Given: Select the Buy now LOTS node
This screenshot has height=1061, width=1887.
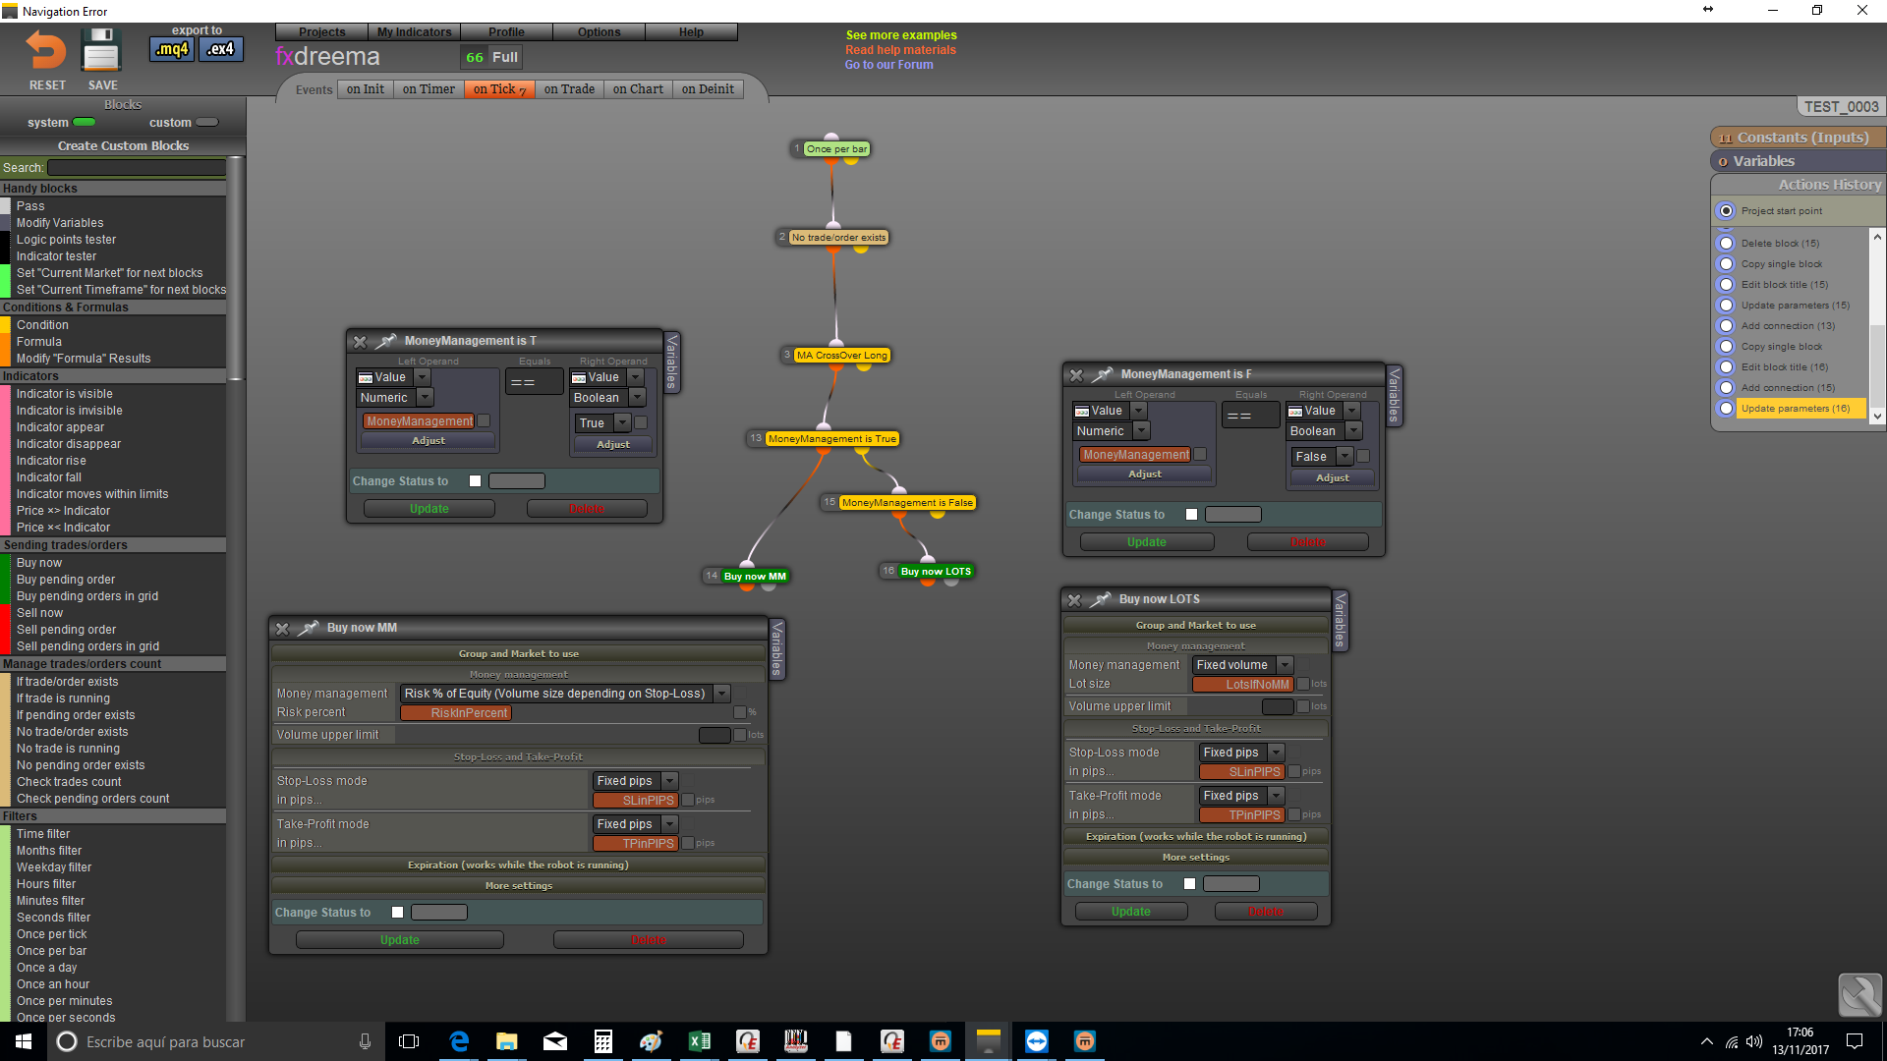Looking at the screenshot, I should click(x=936, y=572).
